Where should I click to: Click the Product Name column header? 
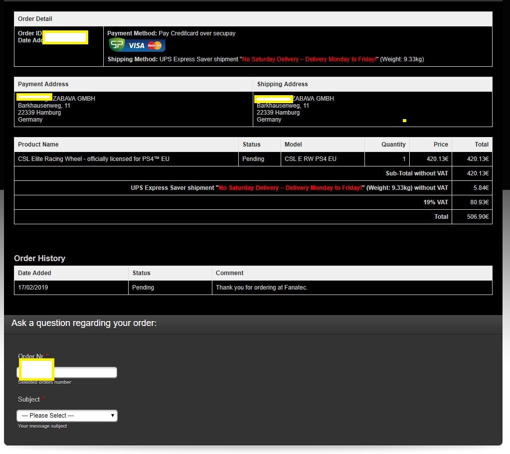[38, 145]
